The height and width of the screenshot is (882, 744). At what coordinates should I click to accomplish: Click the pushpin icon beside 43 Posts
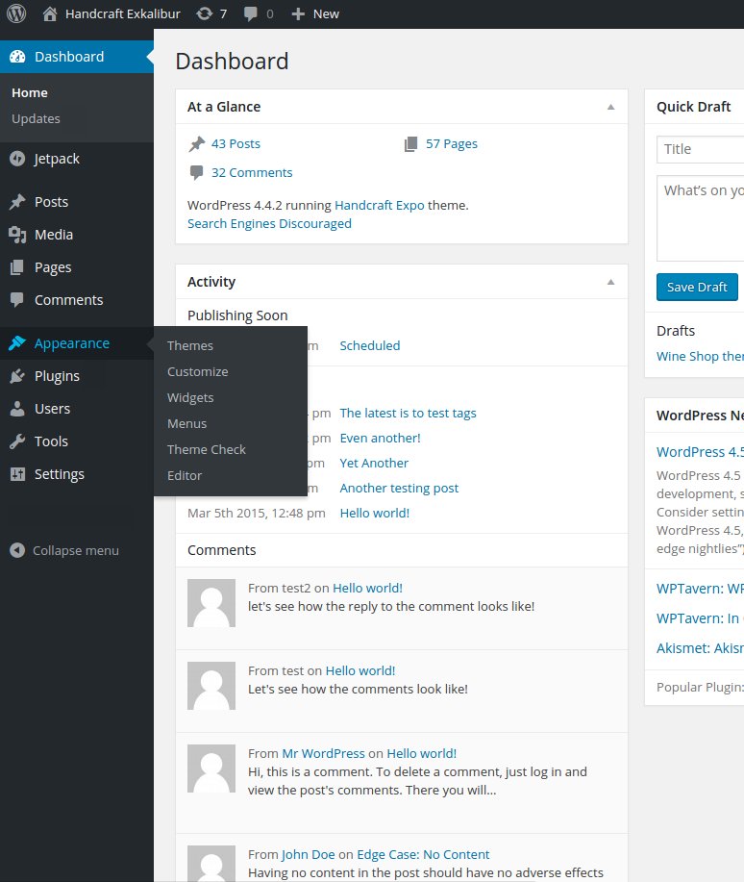(197, 144)
